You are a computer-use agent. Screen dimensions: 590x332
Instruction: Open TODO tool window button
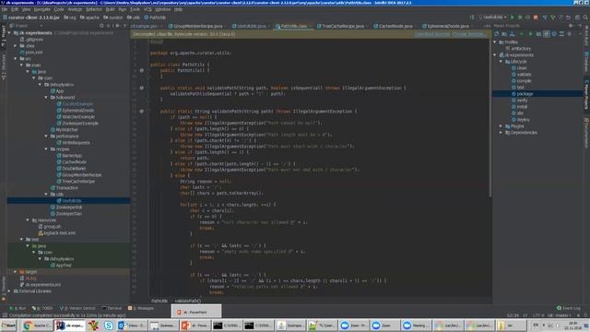(42, 308)
